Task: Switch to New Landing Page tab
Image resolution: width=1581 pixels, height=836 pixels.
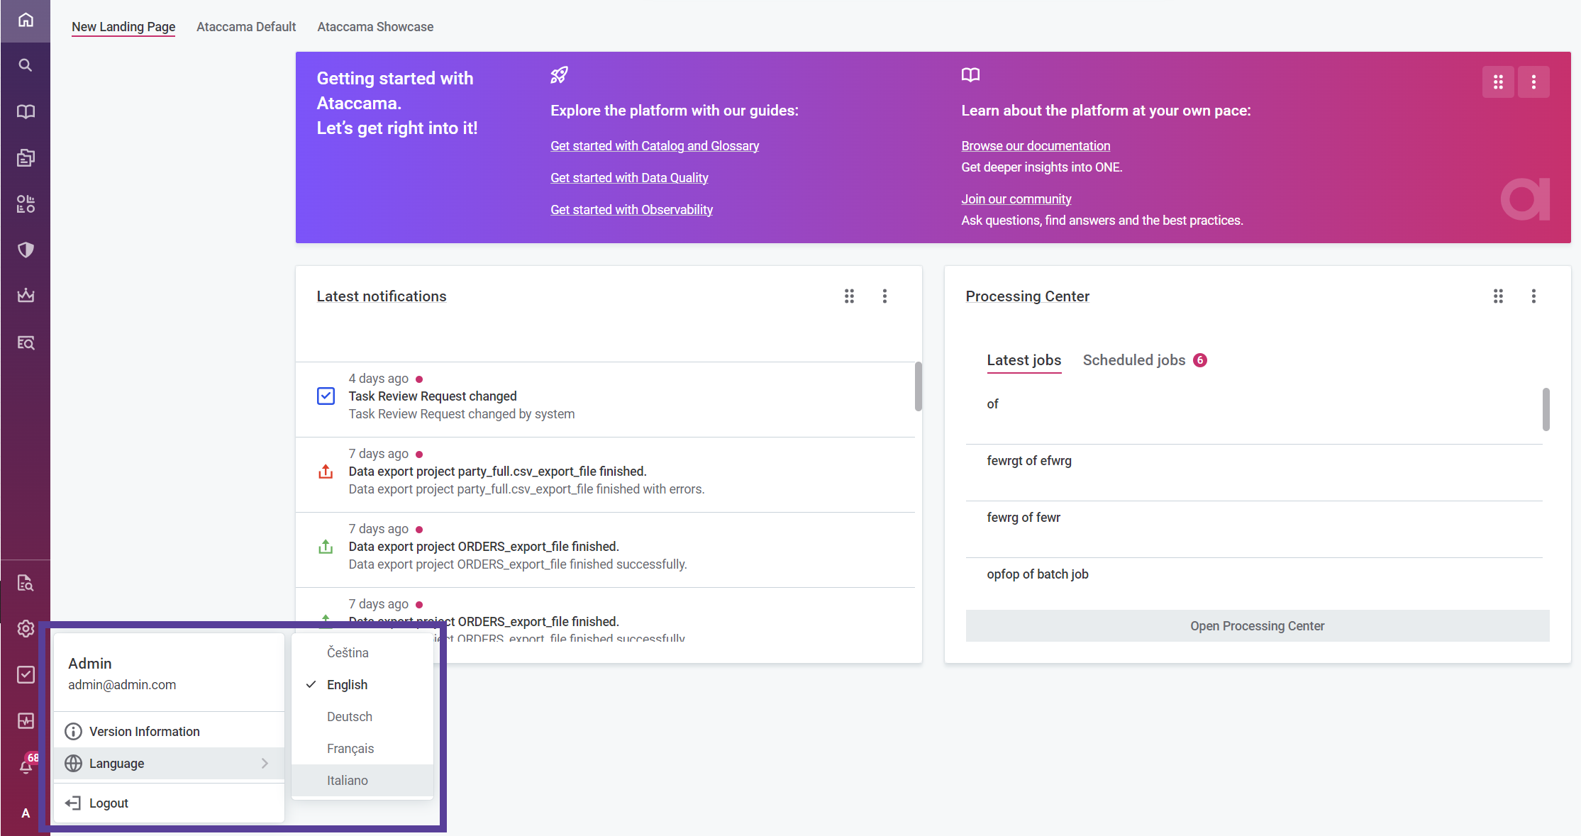Action: click(123, 27)
